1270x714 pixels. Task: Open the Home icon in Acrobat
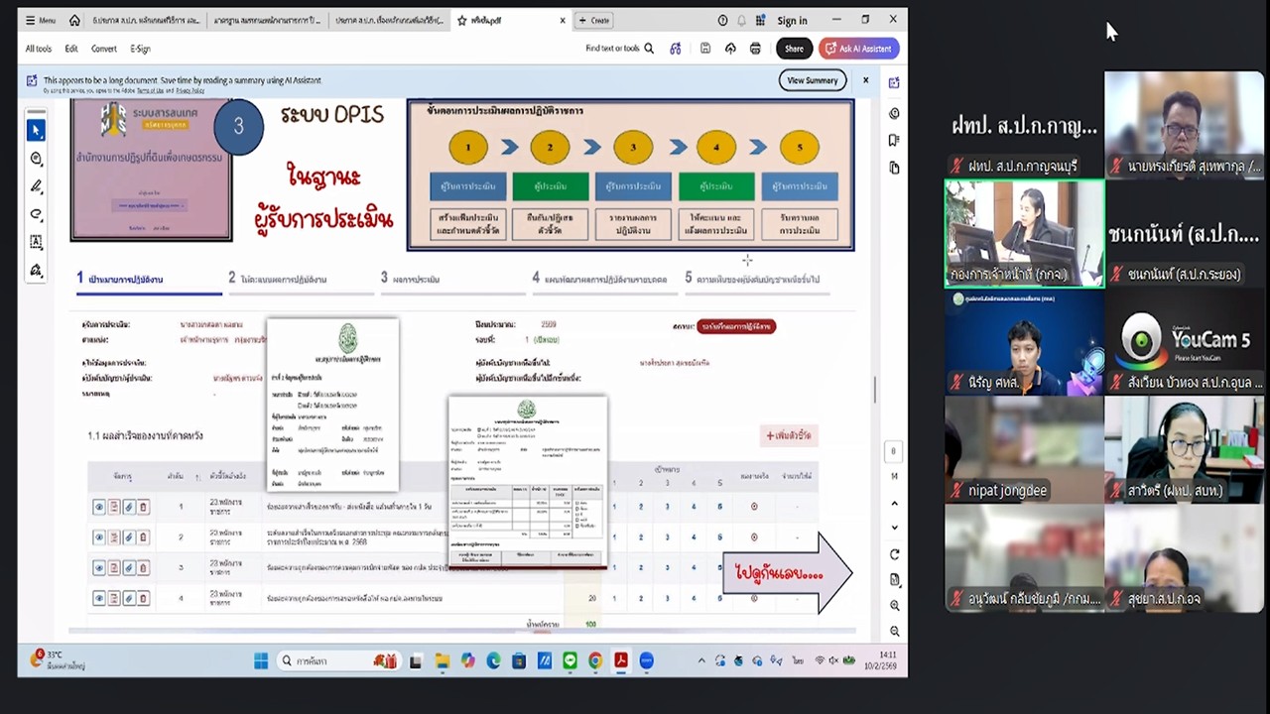point(74,20)
